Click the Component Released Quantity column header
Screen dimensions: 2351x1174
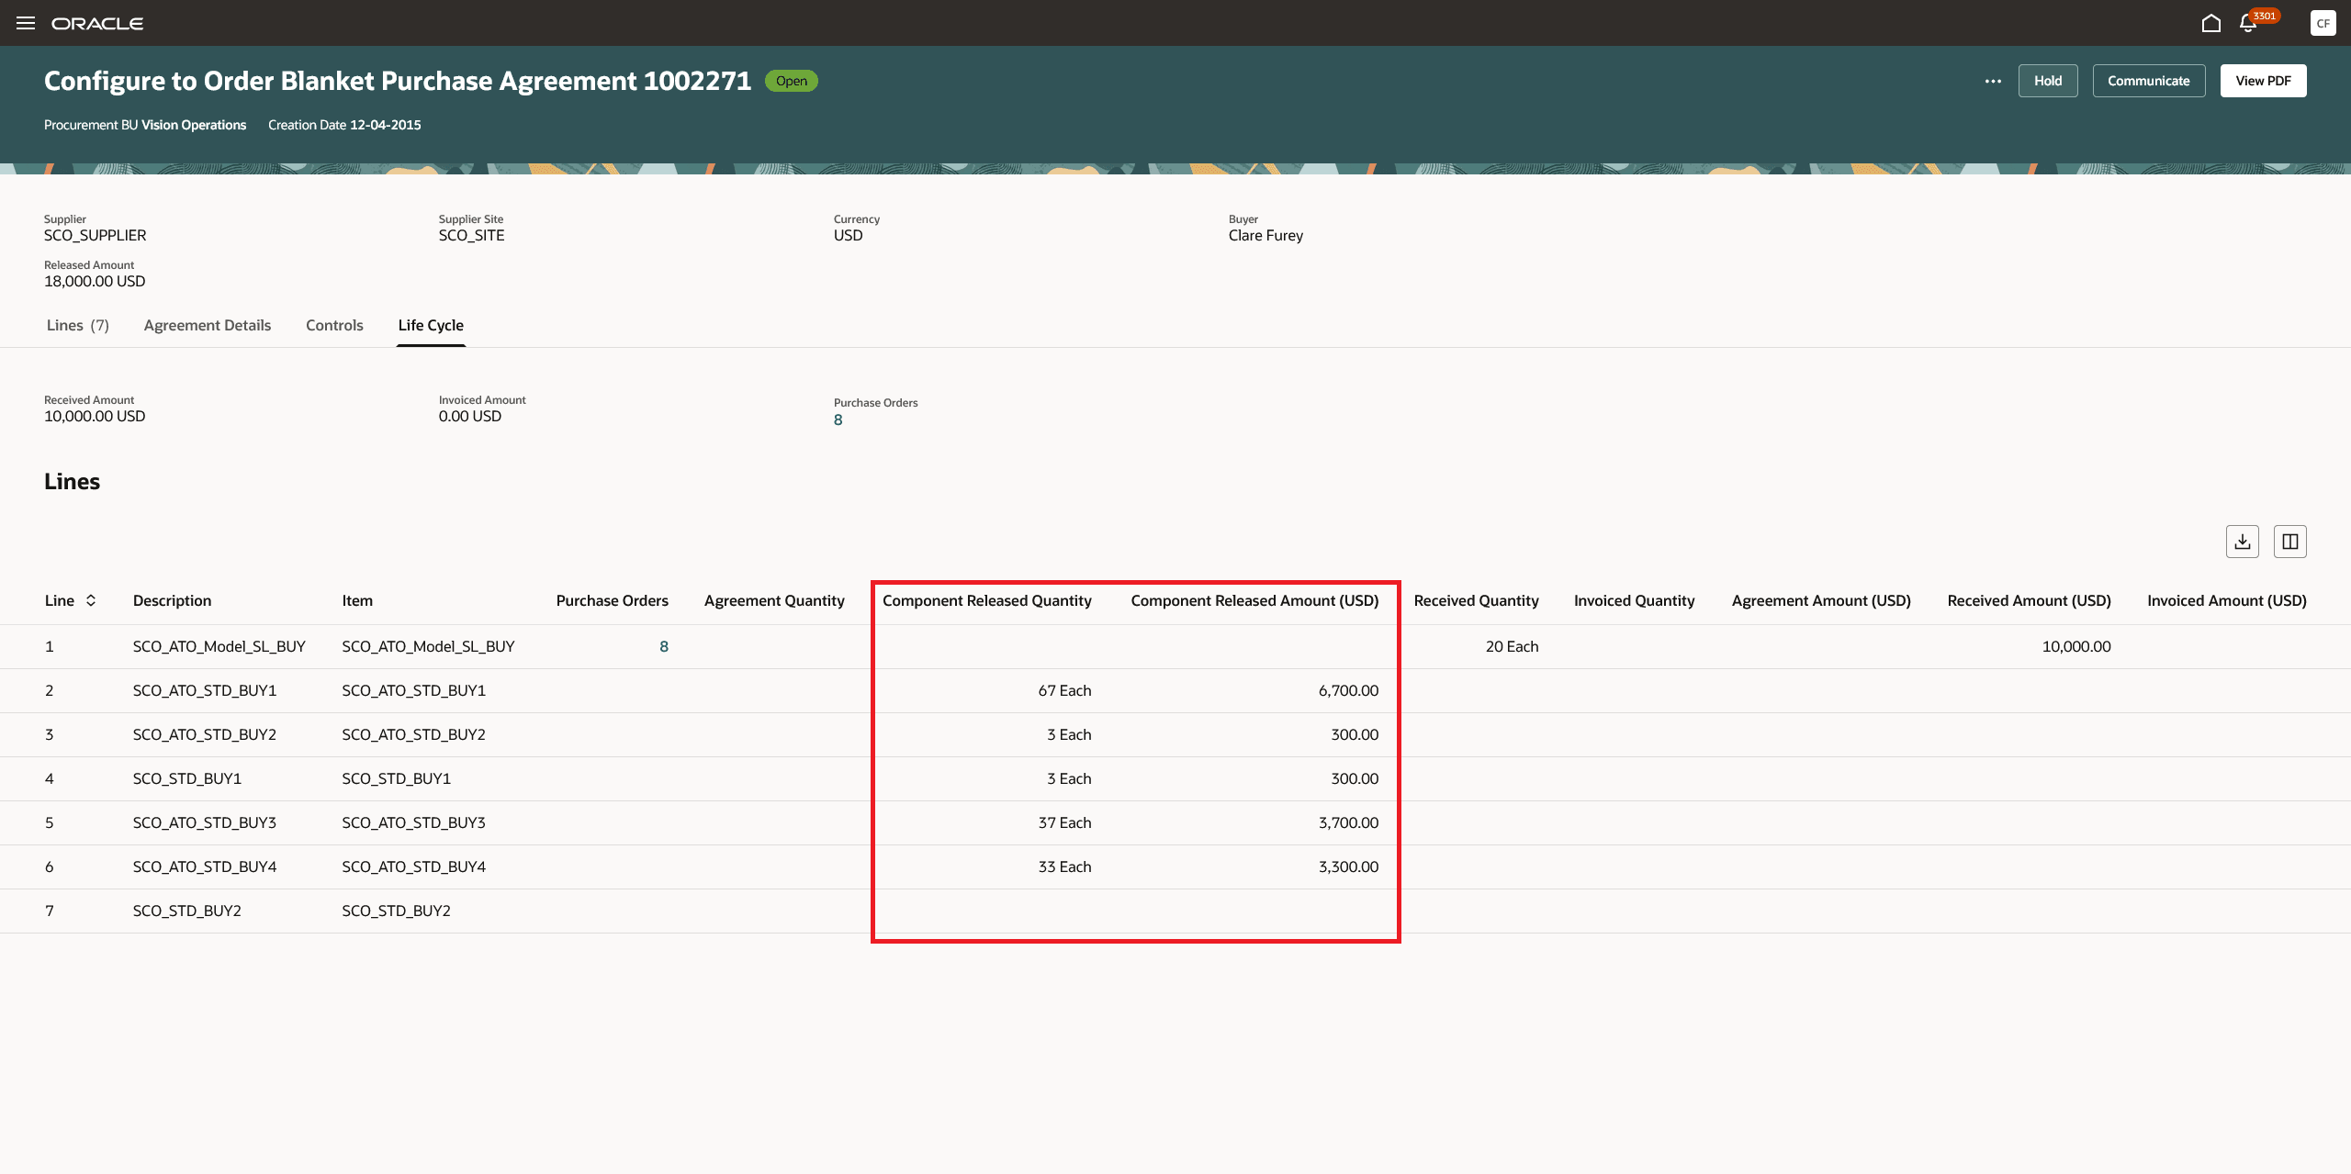986,600
